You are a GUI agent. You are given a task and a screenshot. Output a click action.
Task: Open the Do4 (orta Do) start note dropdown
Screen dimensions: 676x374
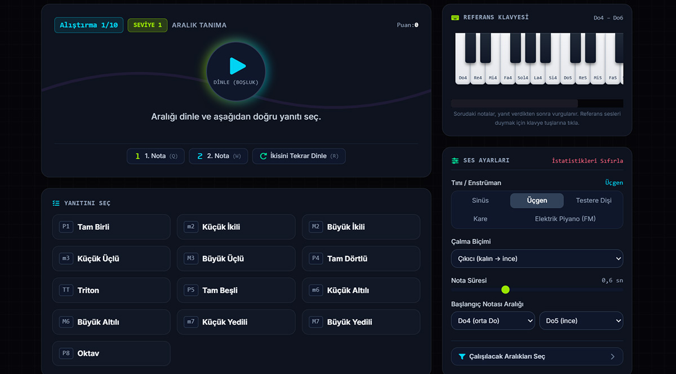(493, 320)
